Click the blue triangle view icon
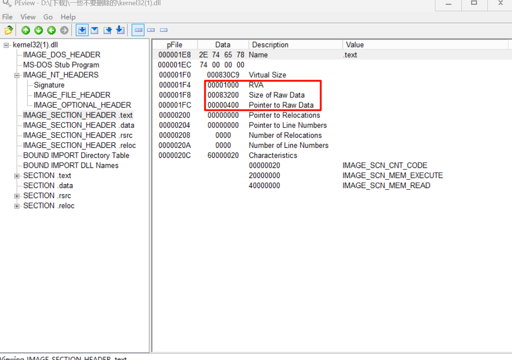Image resolution: width=512 pixels, height=360 pixels. point(95,30)
